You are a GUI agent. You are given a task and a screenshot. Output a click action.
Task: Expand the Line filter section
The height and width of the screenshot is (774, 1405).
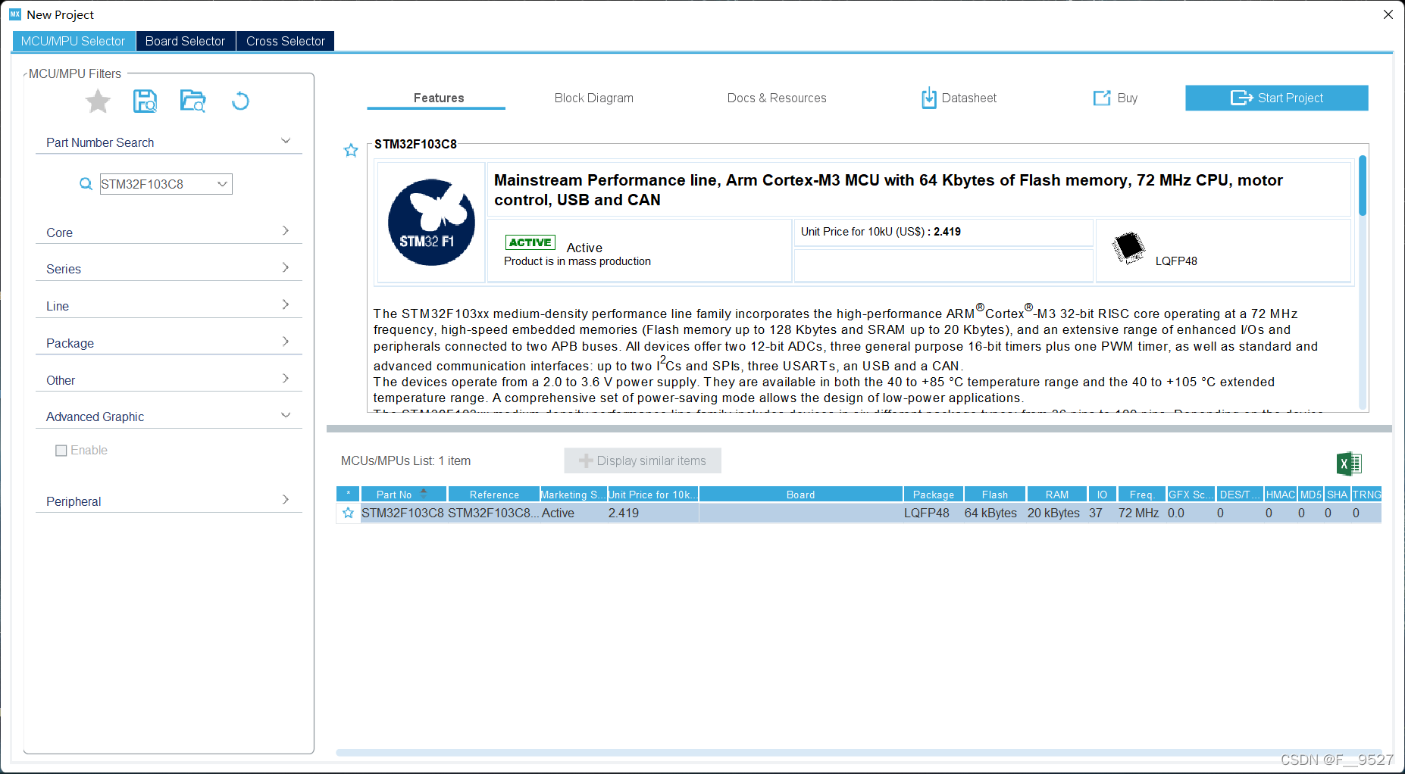[x=286, y=304]
